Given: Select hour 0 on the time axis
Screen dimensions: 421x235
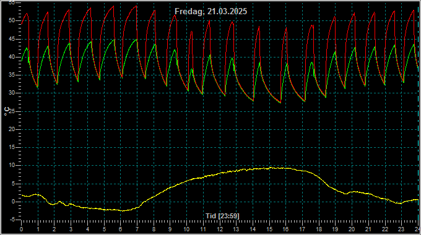Looking at the screenshot, I should [22, 229].
